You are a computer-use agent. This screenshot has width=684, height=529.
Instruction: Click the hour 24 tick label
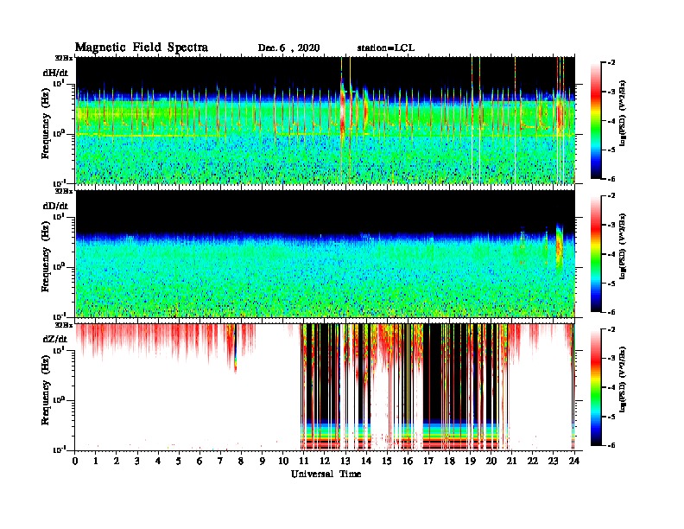(x=574, y=461)
